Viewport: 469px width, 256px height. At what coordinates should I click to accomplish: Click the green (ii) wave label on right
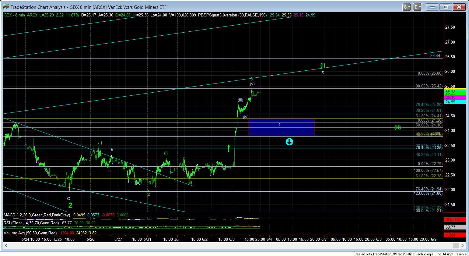(397, 127)
